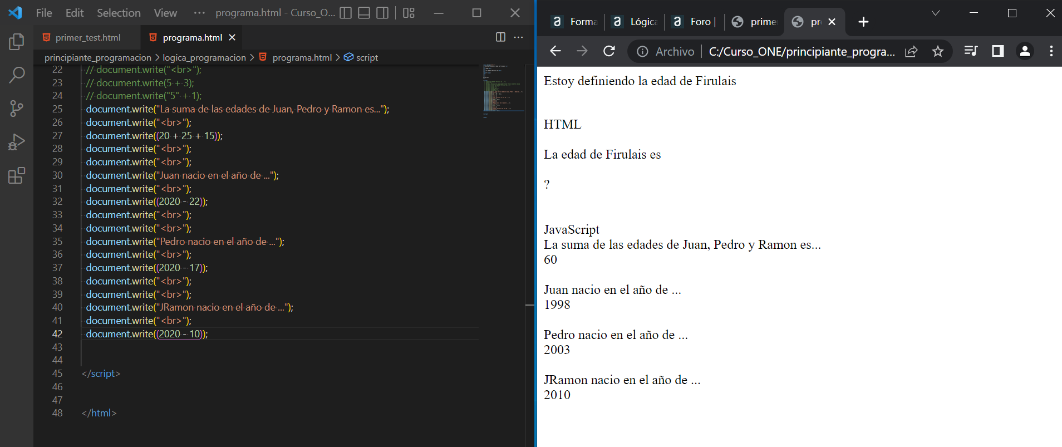Open the Extensions view
Viewport: 1062px width, 447px height.
[x=17, y=175]
